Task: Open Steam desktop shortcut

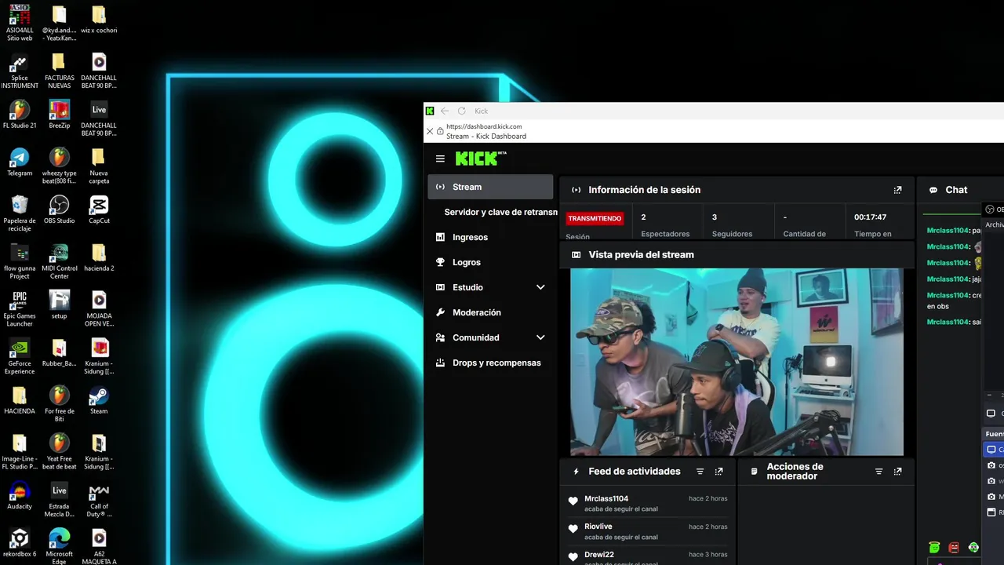Action: (99, 400)
